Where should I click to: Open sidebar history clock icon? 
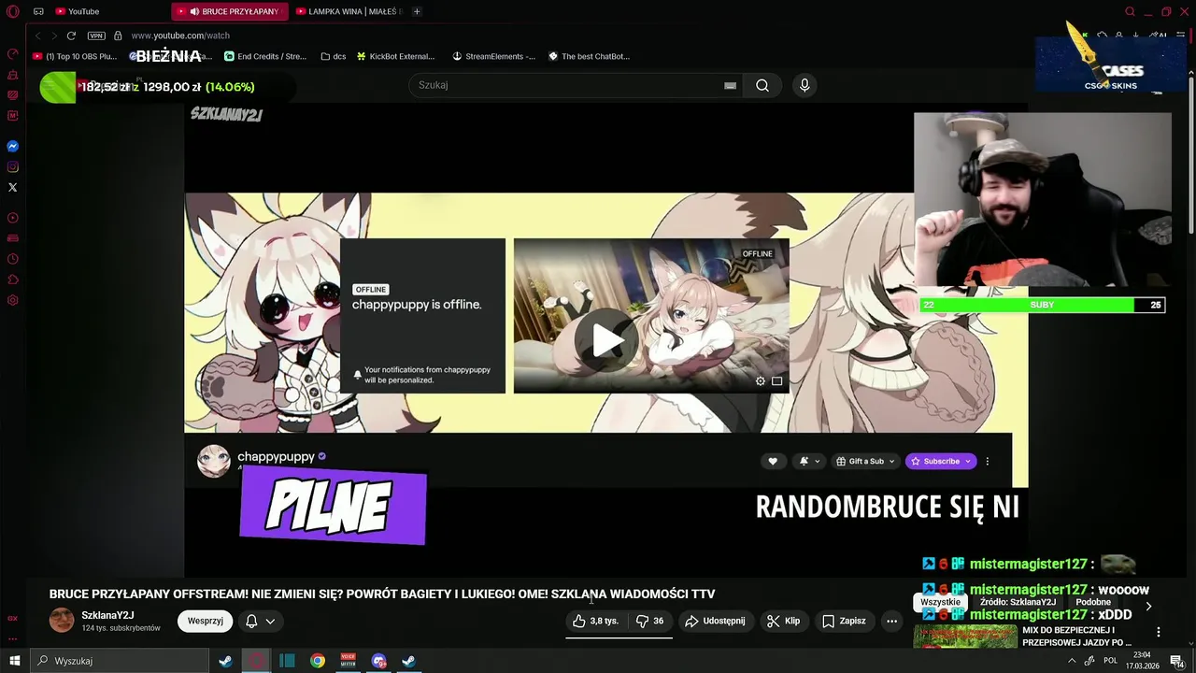[13, 259]
